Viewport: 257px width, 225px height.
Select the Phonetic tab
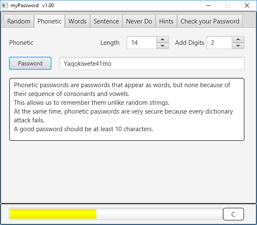(x=49, y=21)
